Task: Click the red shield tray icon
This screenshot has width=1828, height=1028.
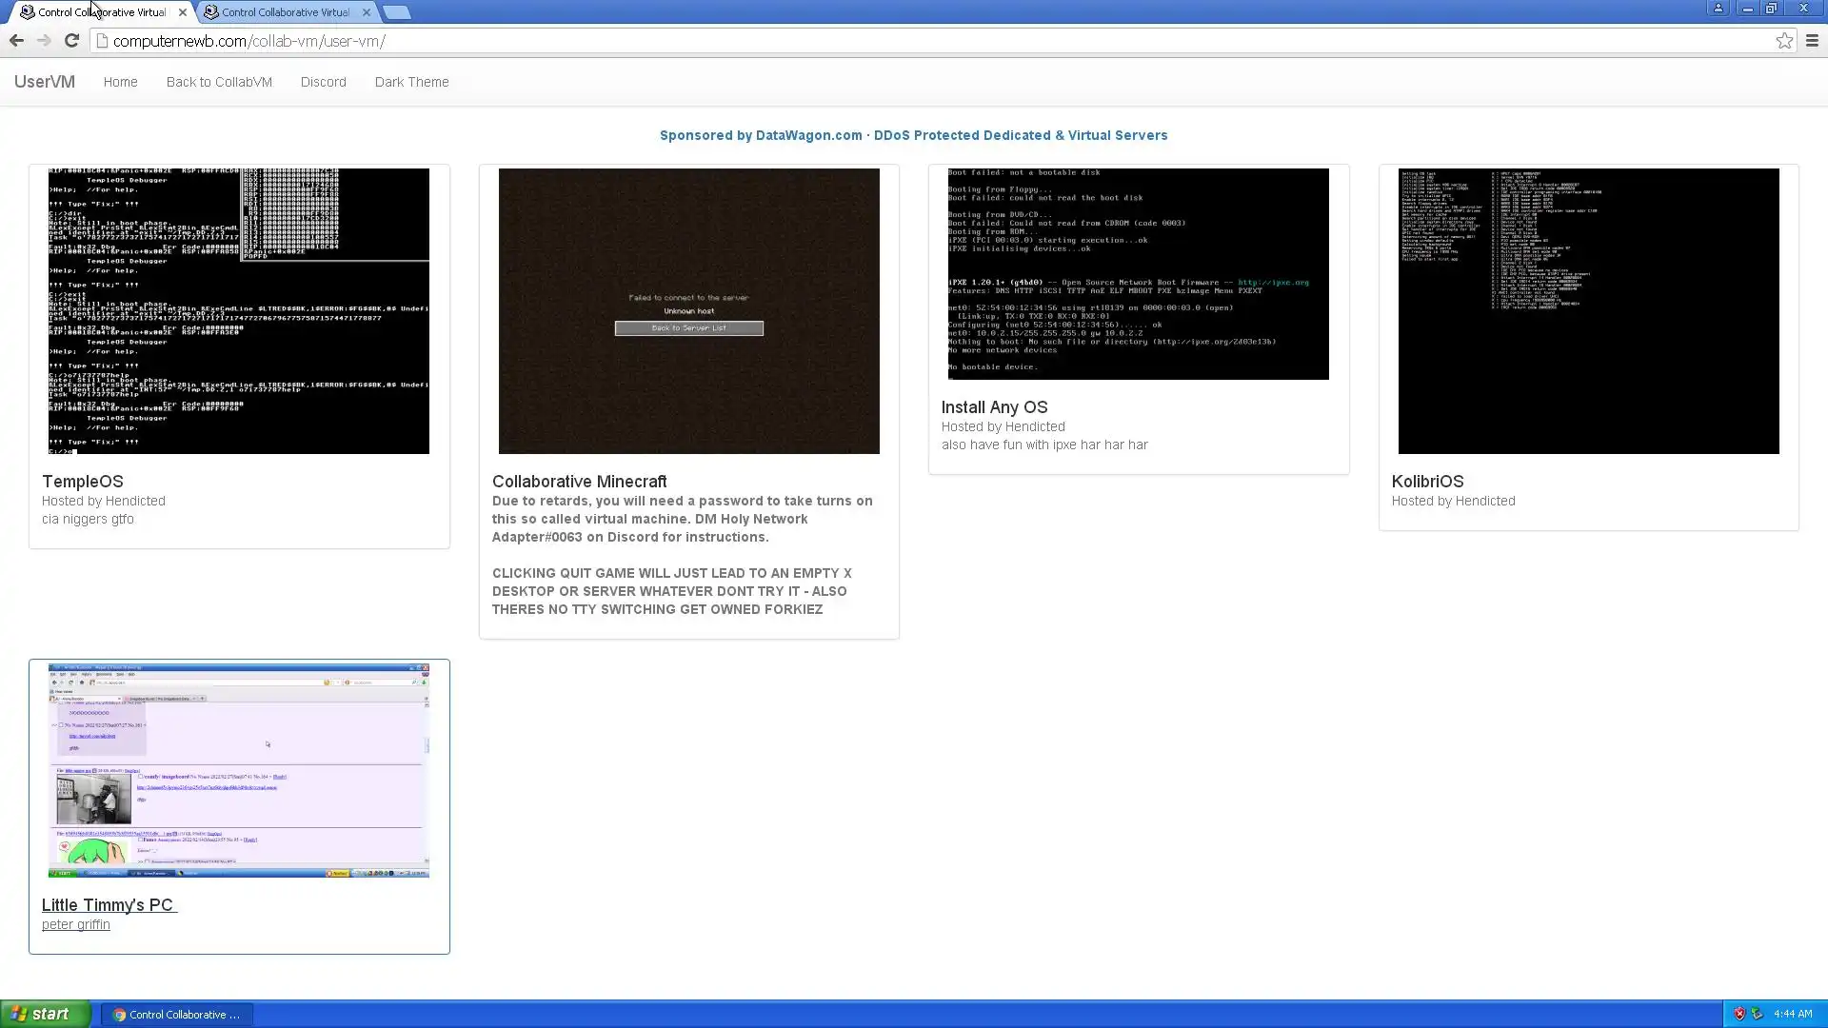Action: pyautogui.click(x=1739, y=1014)
